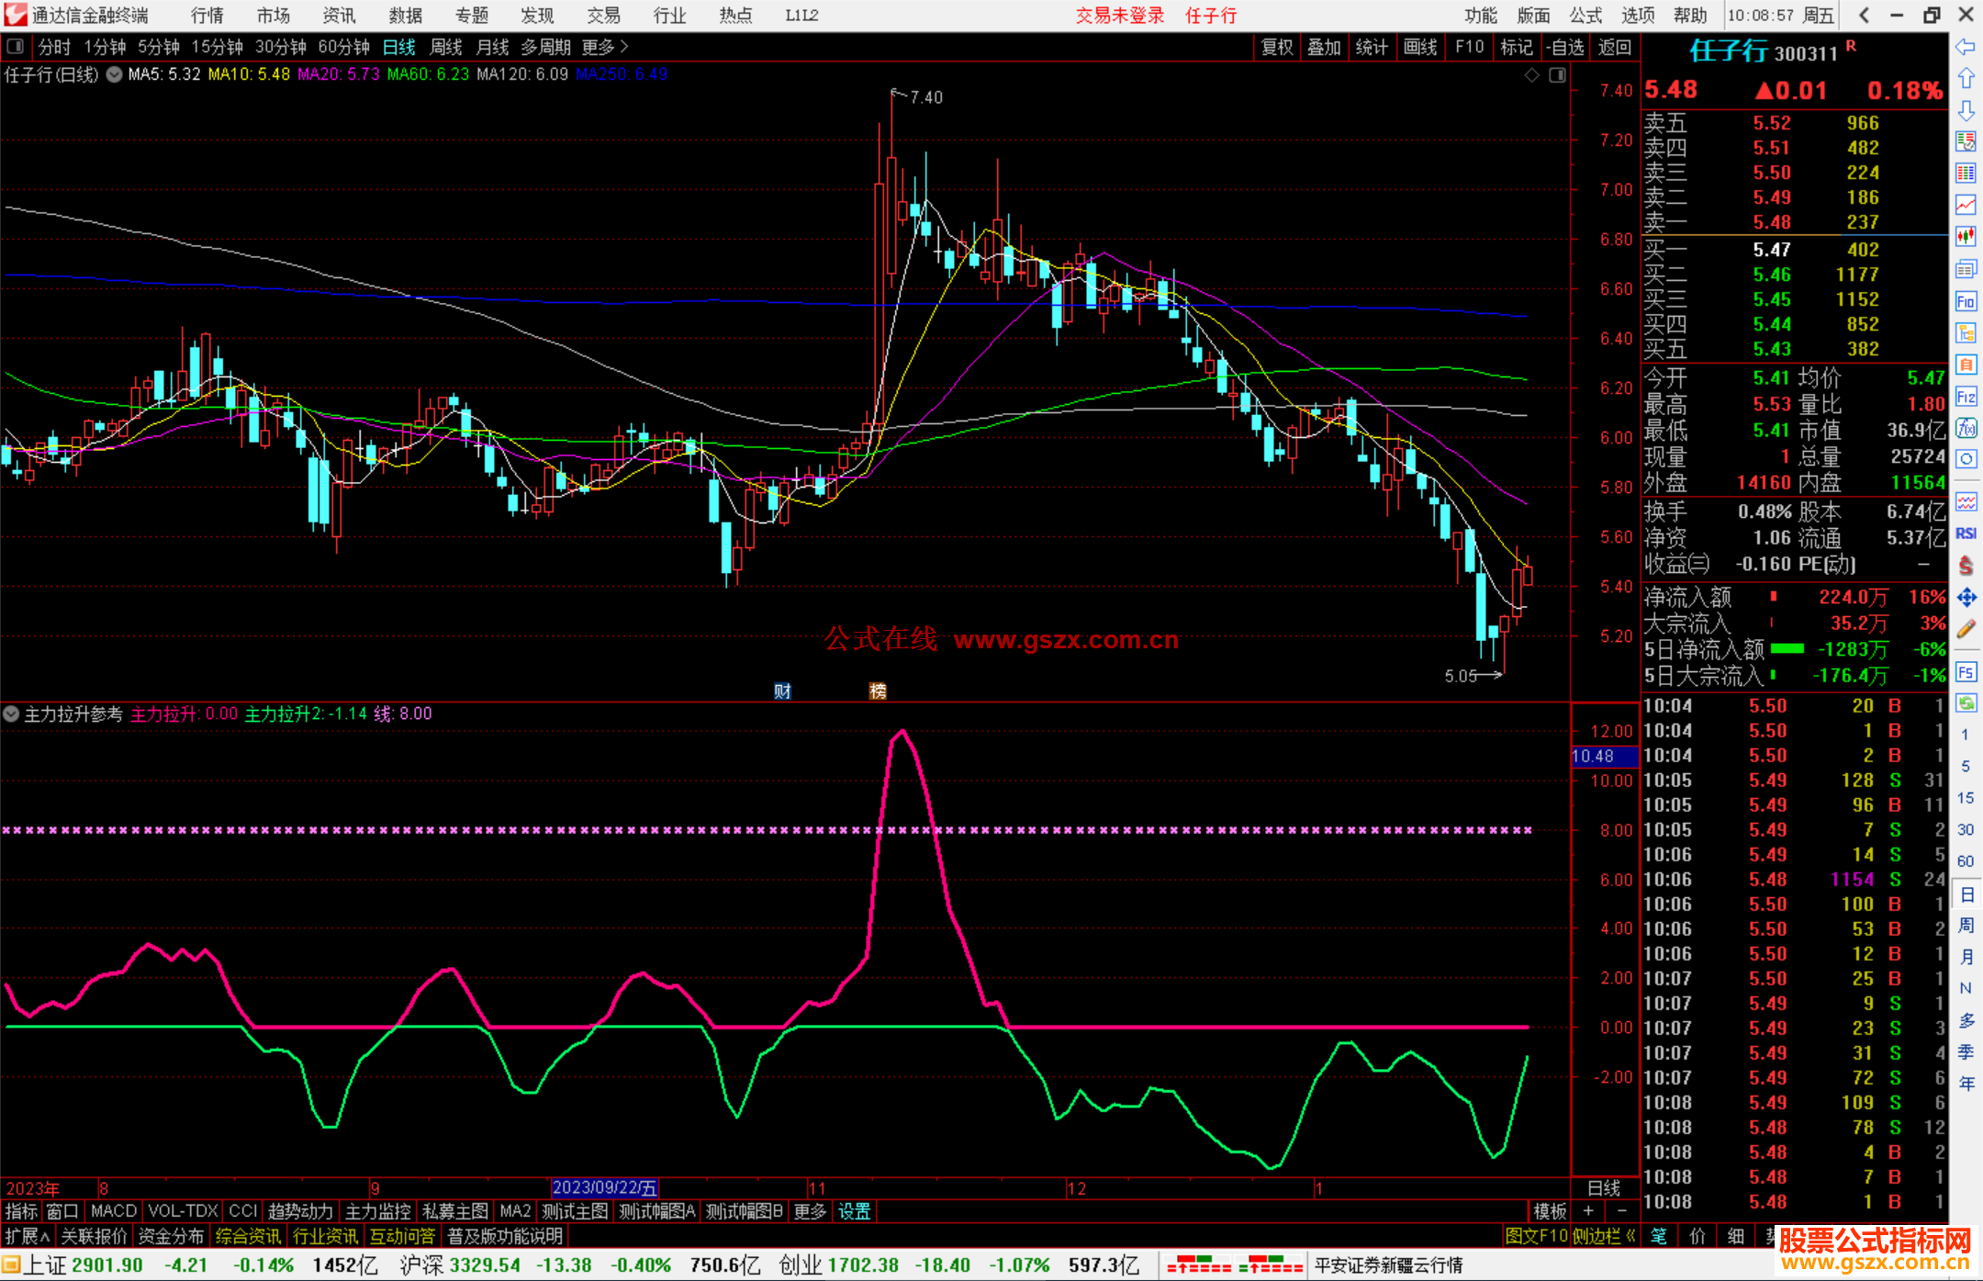1983x1281 pixels.
Task: Click the 2023/09/22 date marker
Action: [604, 1188]
